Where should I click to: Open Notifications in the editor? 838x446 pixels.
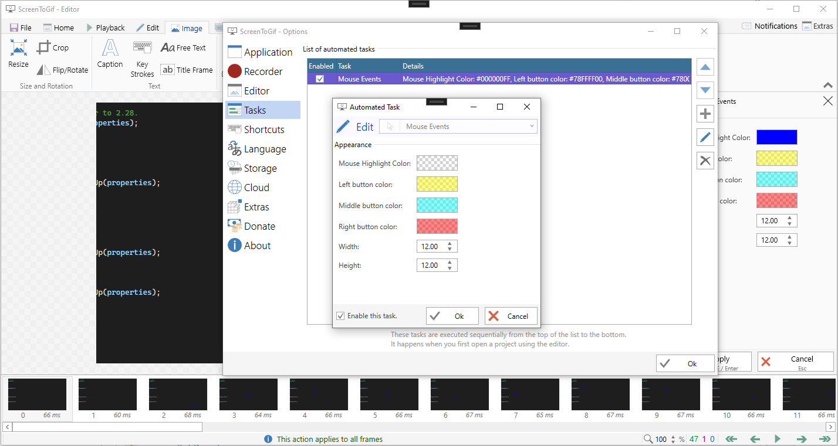click(x=769, y=26)
